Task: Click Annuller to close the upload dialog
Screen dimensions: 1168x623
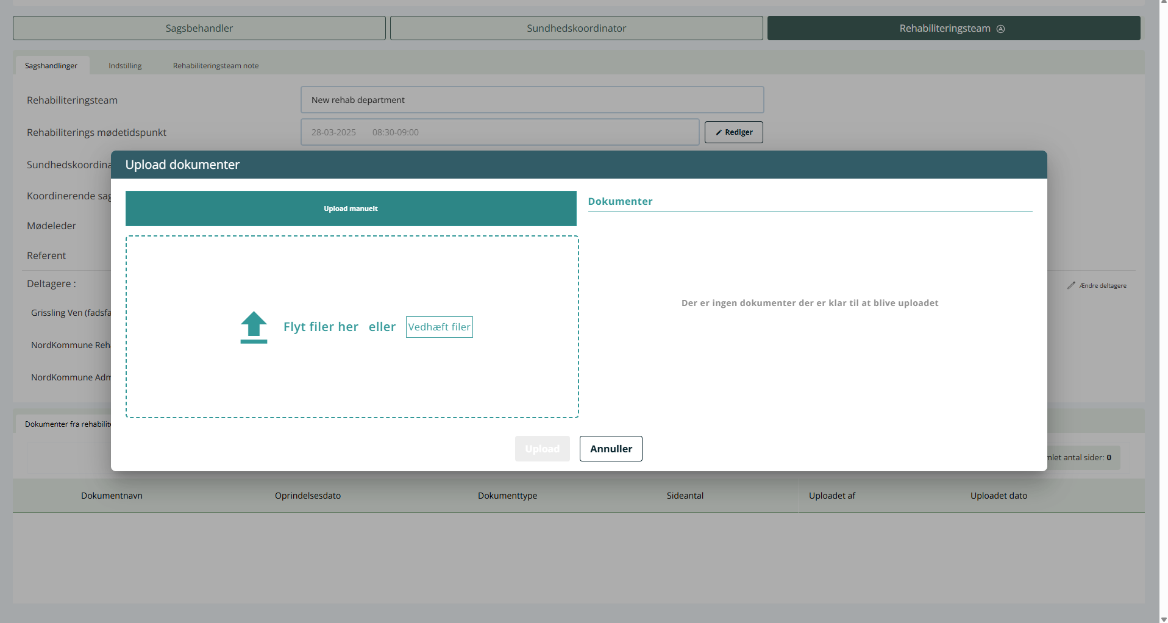Action: (610, 449)
